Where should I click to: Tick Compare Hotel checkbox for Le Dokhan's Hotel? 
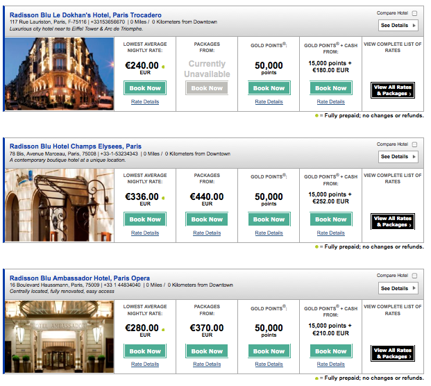click(414, 13)
